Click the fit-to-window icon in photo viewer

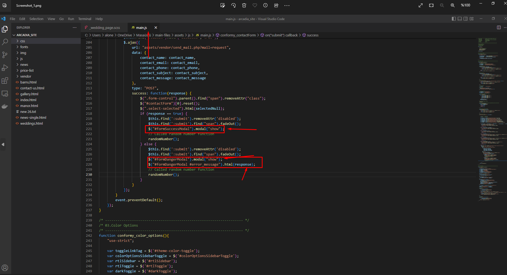pyautogui.click(x=431, y=5)
